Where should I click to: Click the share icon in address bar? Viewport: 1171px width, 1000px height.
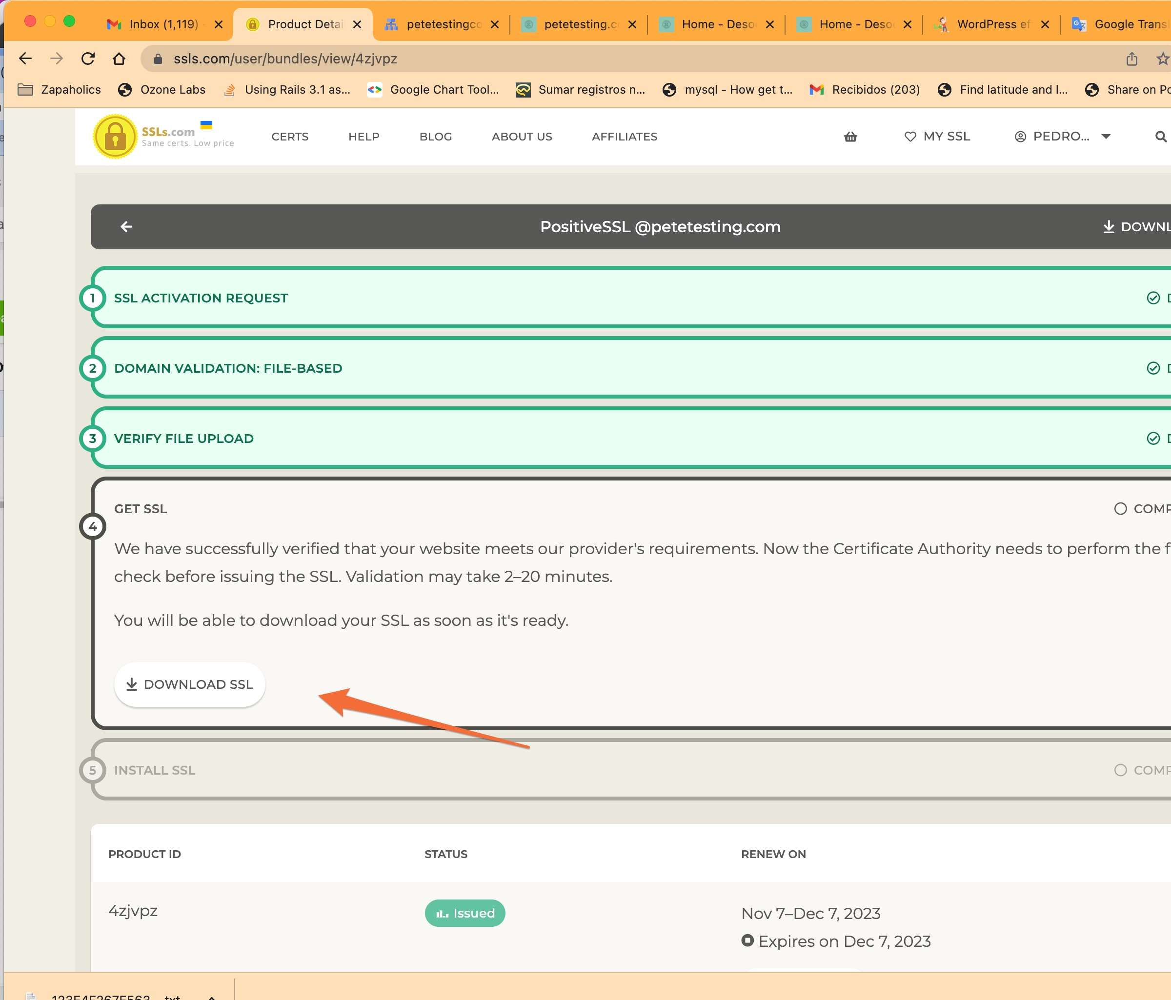(1131, 59)
